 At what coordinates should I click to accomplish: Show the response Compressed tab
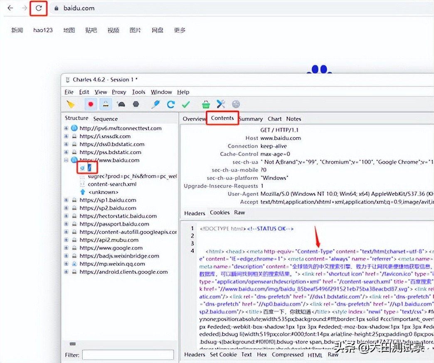pos(287,354)
